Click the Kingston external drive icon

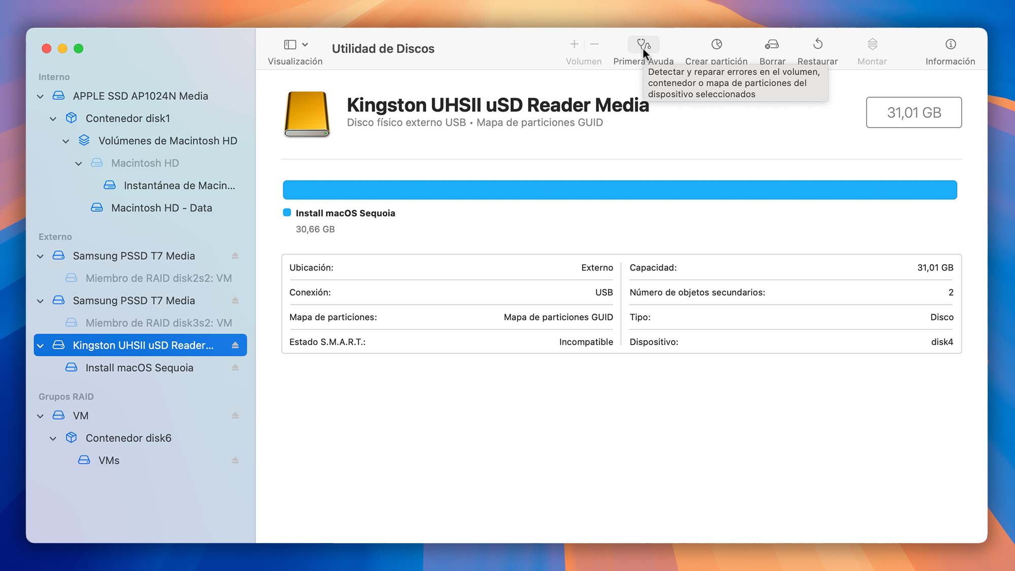point(307,114)
